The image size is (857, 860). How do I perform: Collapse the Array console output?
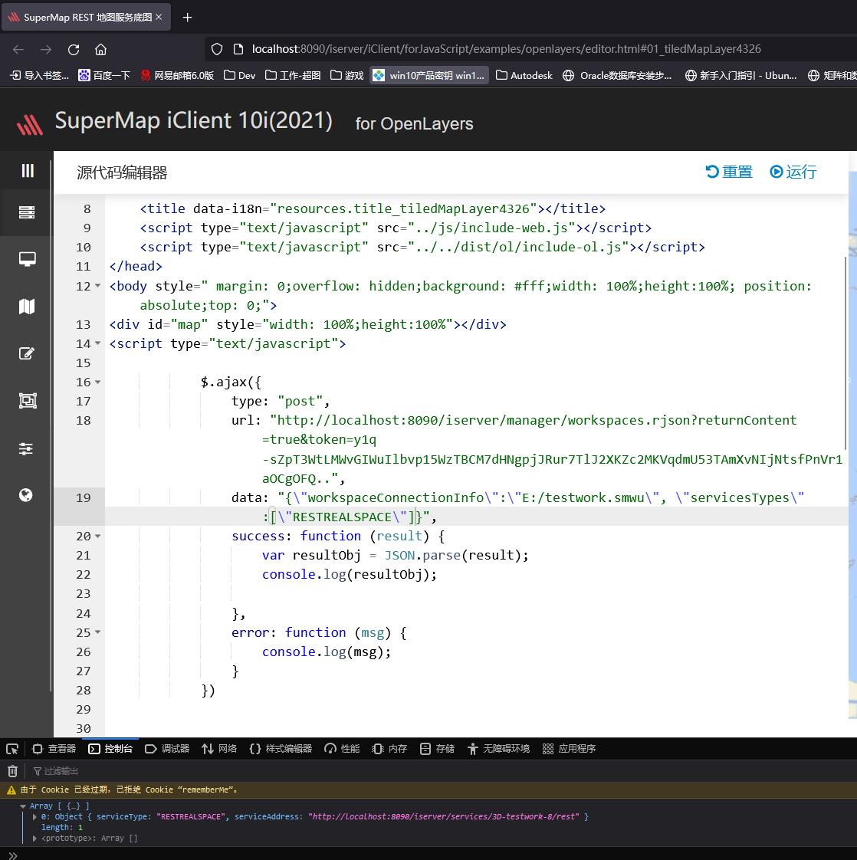(x=23, y=806)
